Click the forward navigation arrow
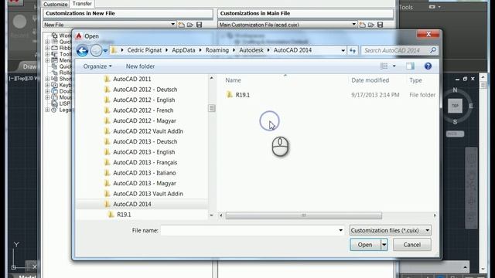This screenshot has height=278, width=495. (x=96, y=50)
